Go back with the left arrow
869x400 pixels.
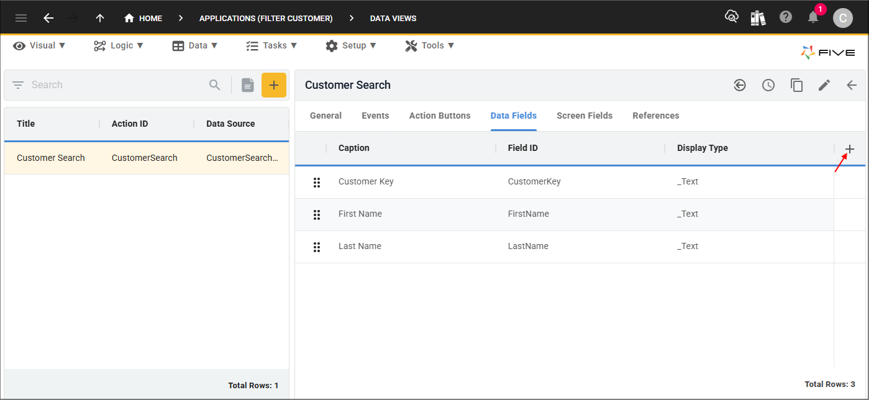coord(48,18)
